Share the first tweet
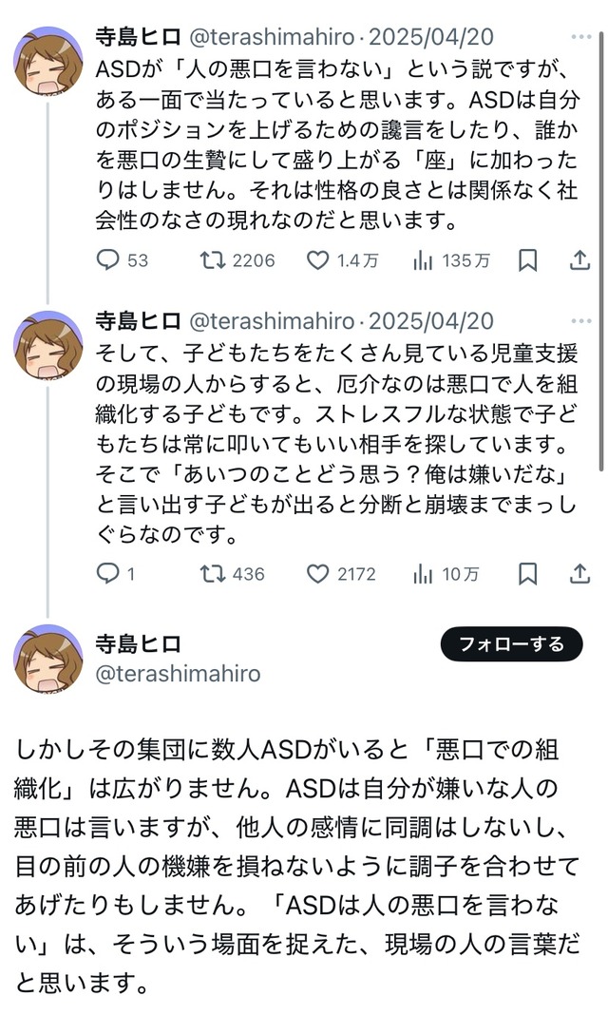The width and height of the screenshot is (608, 1015). click(x=579, y=259)
